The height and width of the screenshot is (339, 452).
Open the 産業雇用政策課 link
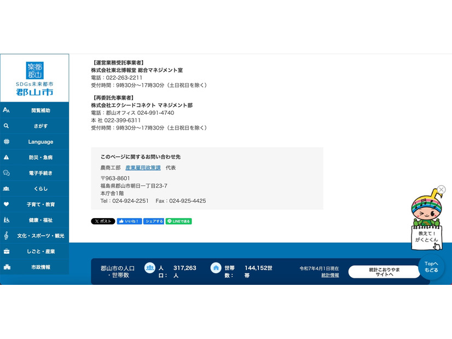coord(143,168)
